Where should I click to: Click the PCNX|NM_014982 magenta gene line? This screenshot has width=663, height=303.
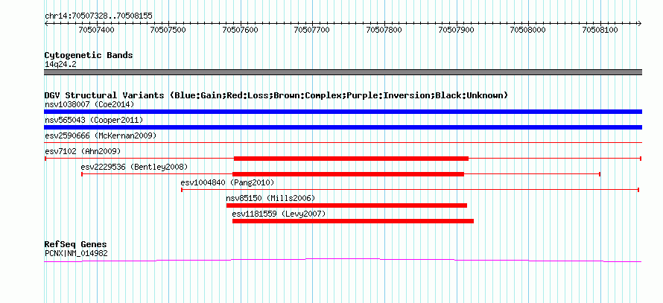pos(343,261)
